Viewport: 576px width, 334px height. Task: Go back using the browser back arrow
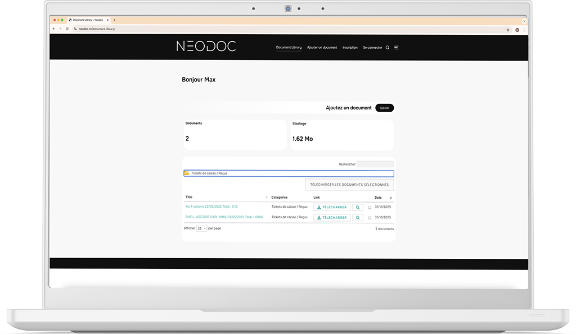point(54,29)
